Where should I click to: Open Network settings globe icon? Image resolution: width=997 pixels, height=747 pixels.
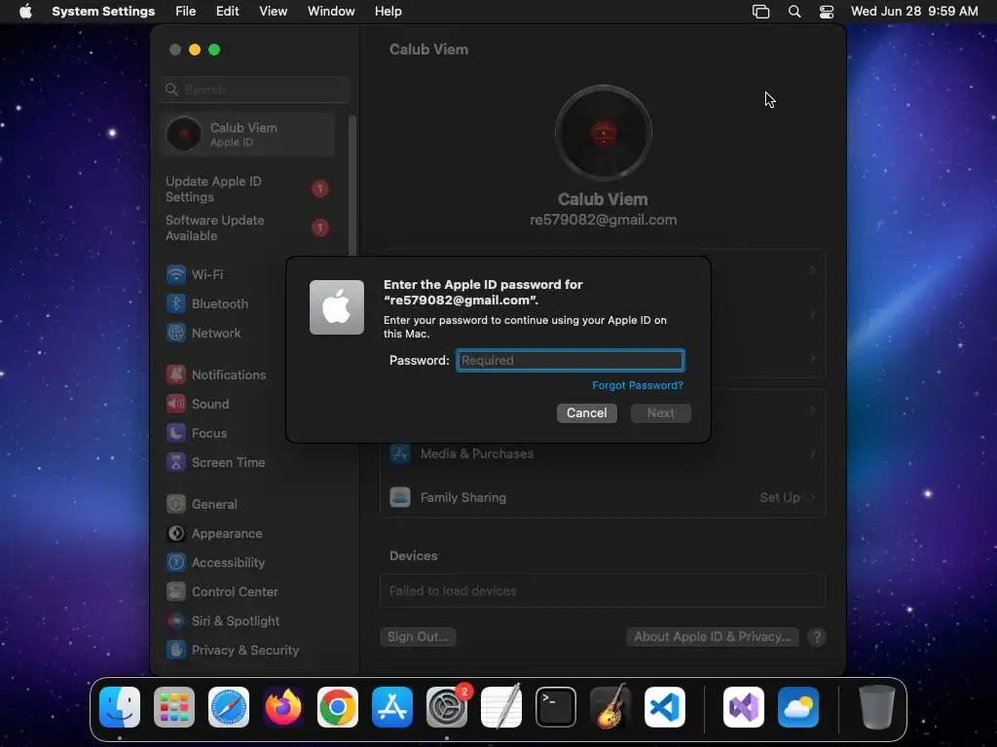(x=176, y=333)
